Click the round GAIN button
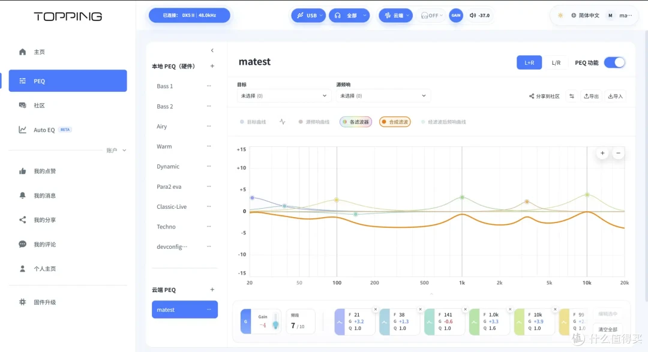 click(x=456, y=15)
